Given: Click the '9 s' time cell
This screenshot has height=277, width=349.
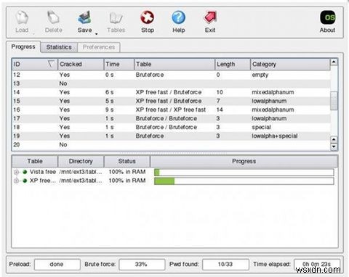Looking at the screenshot, I should click(x=109, y=109).
